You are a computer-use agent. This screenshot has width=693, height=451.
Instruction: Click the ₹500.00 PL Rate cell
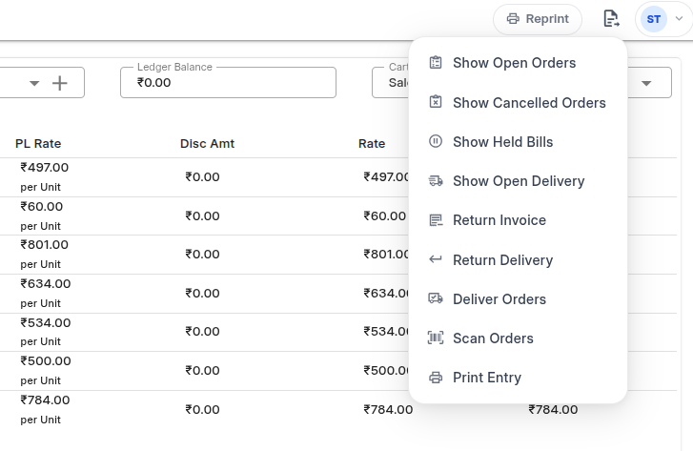tap(46, 360)
